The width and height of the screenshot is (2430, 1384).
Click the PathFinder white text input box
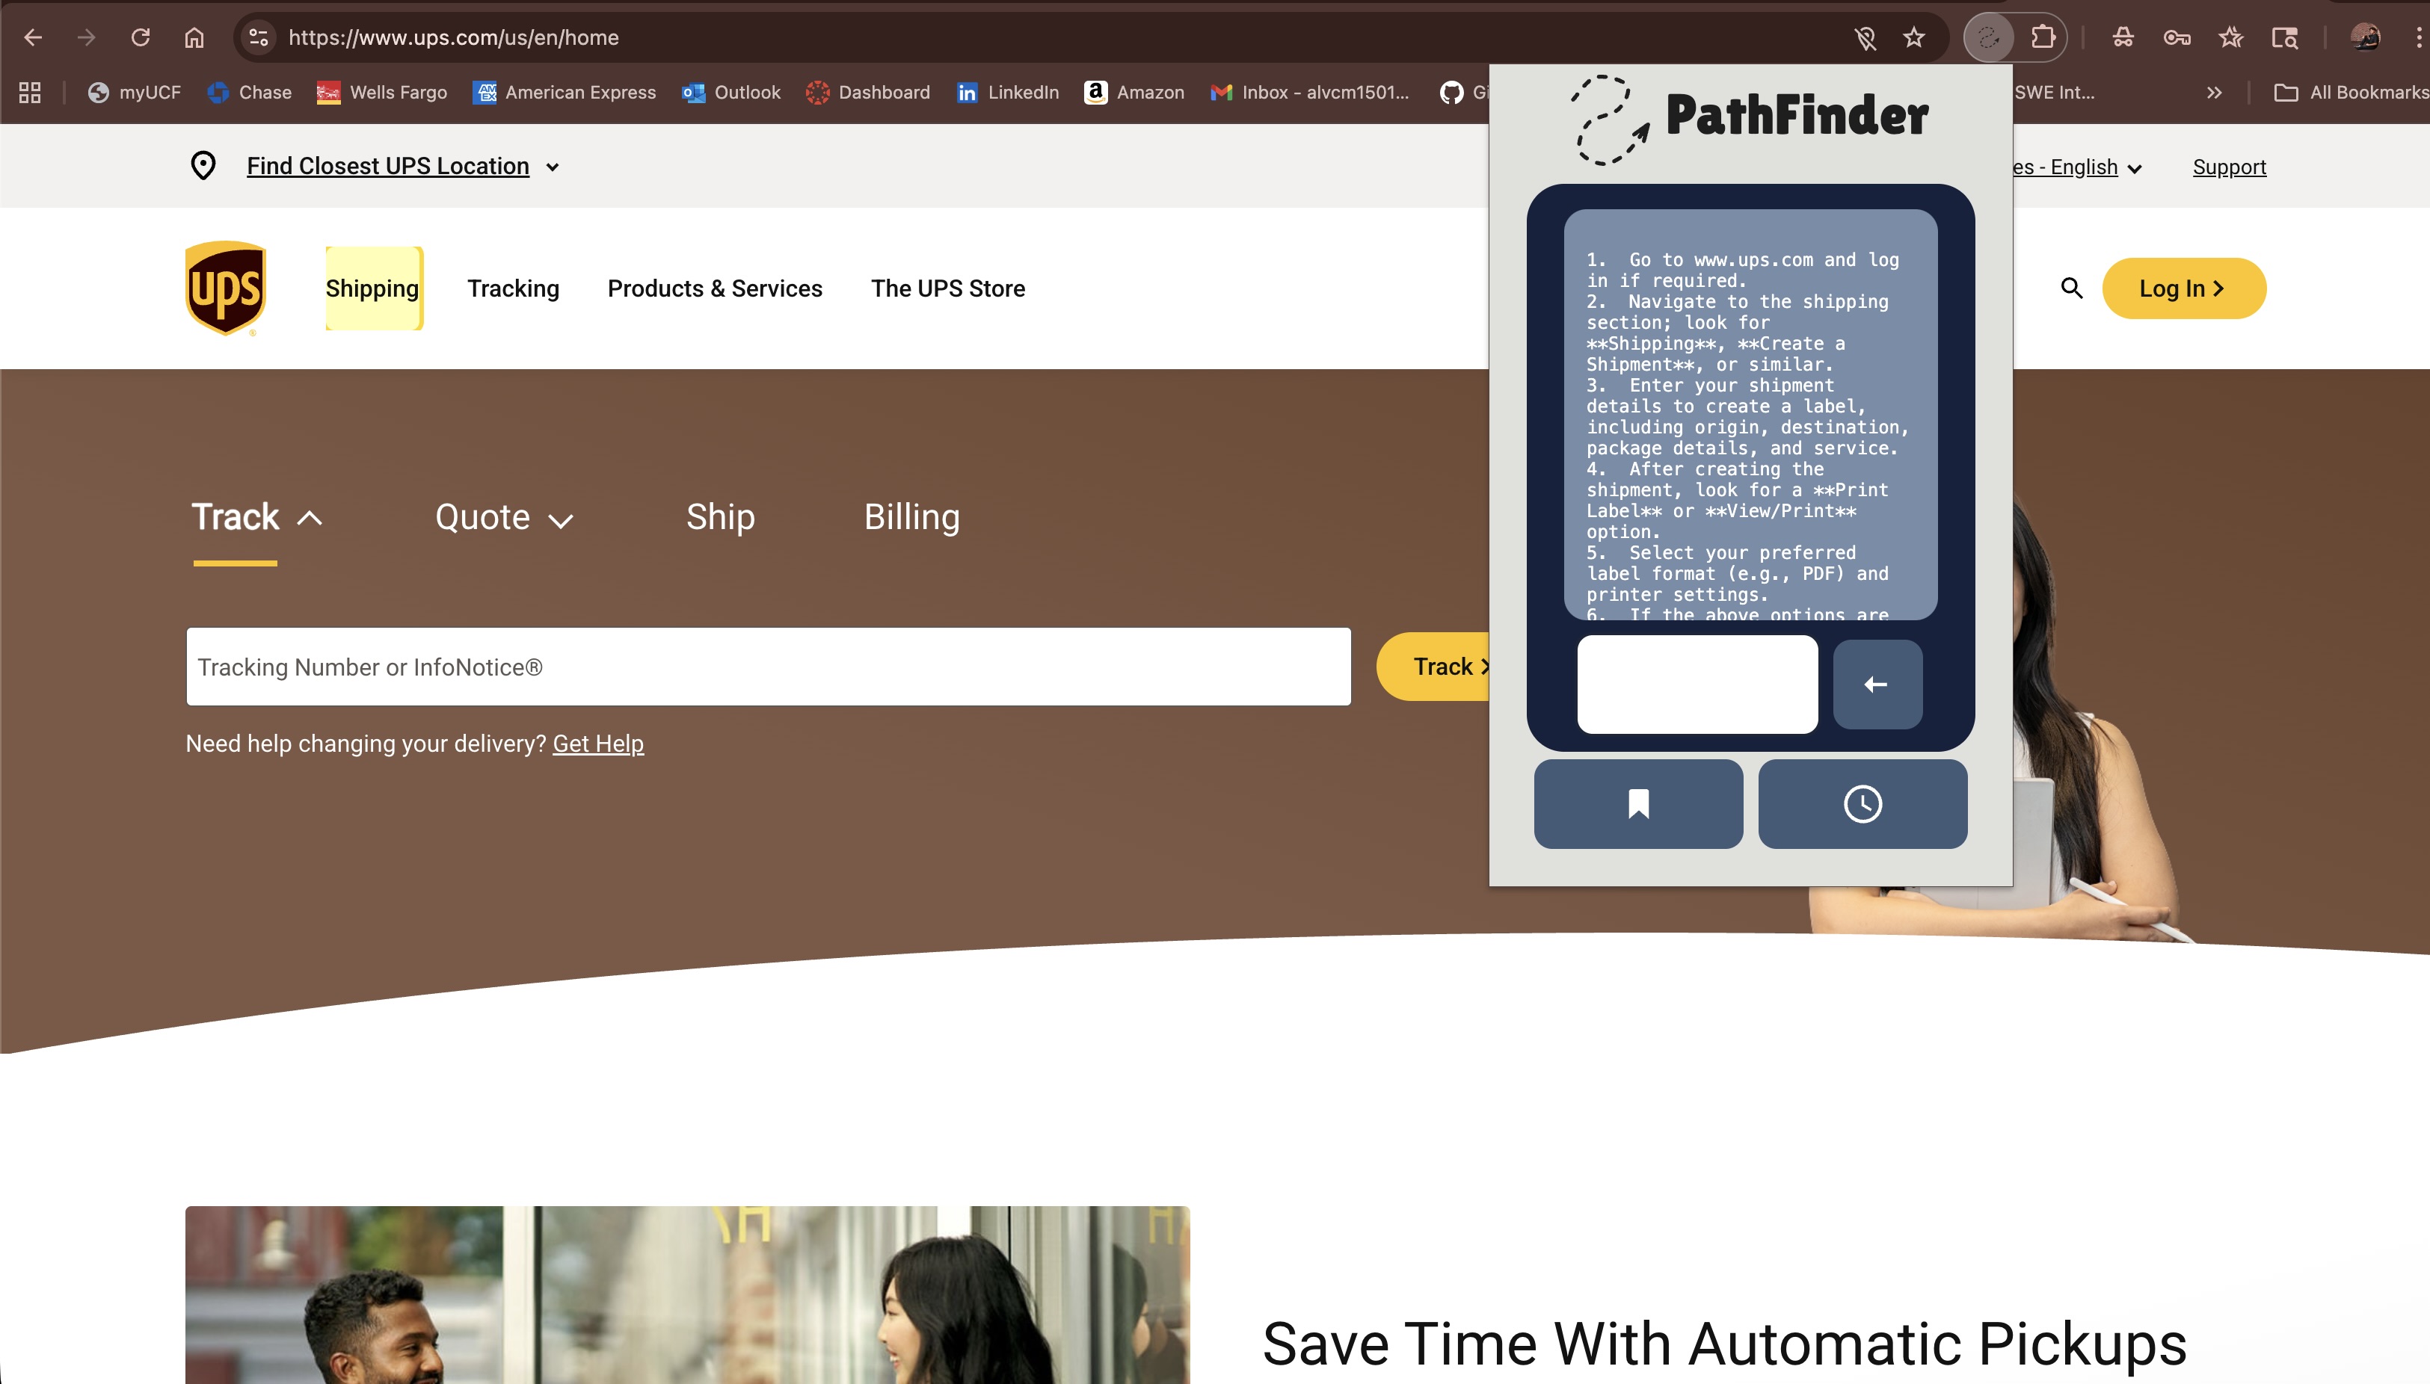[1697, 684]
